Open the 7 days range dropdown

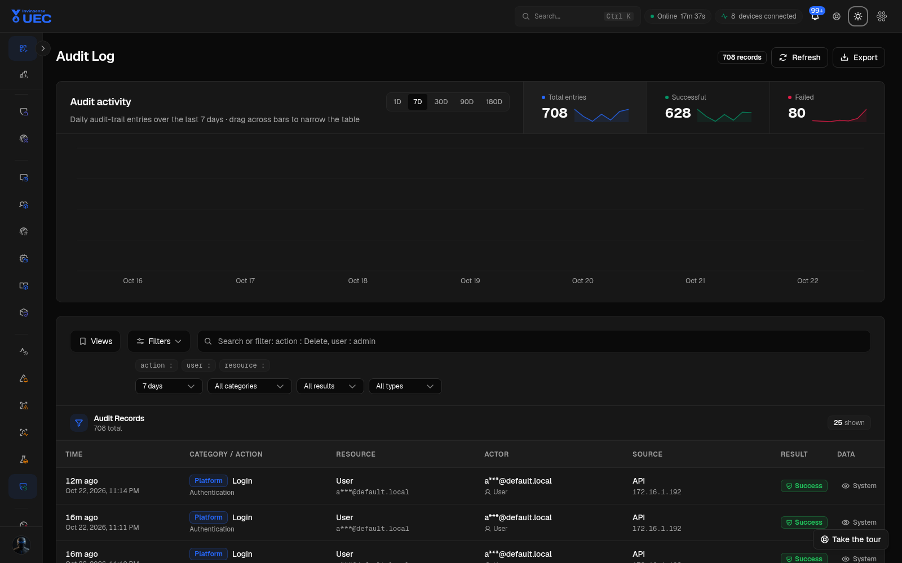[x=169, y=386]
